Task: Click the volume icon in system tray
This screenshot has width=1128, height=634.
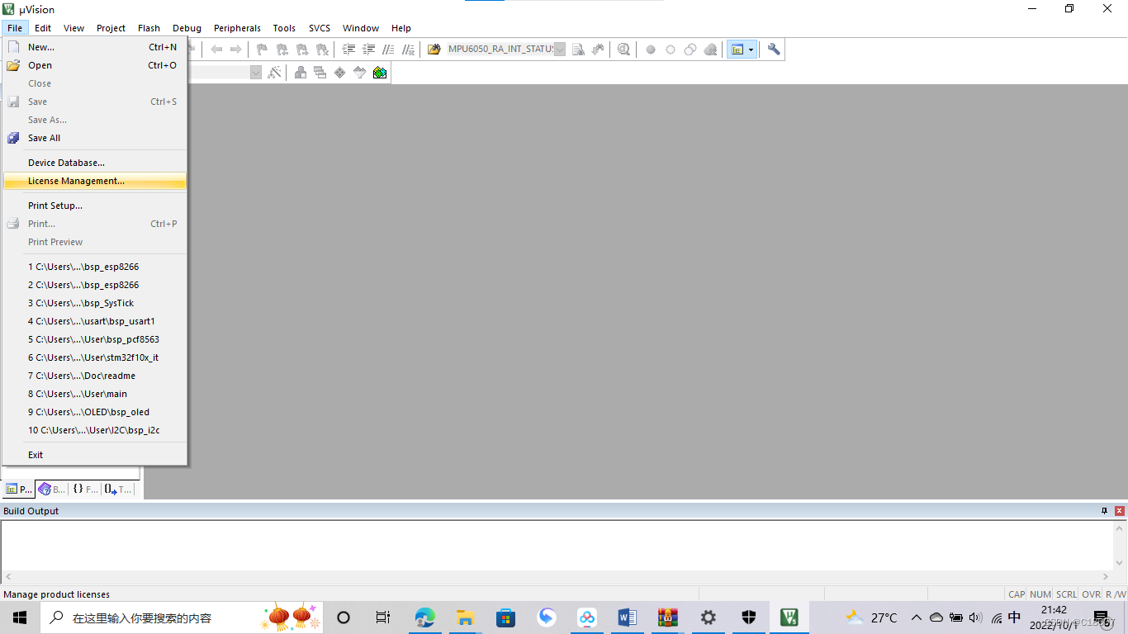Action: pos(975,617)
